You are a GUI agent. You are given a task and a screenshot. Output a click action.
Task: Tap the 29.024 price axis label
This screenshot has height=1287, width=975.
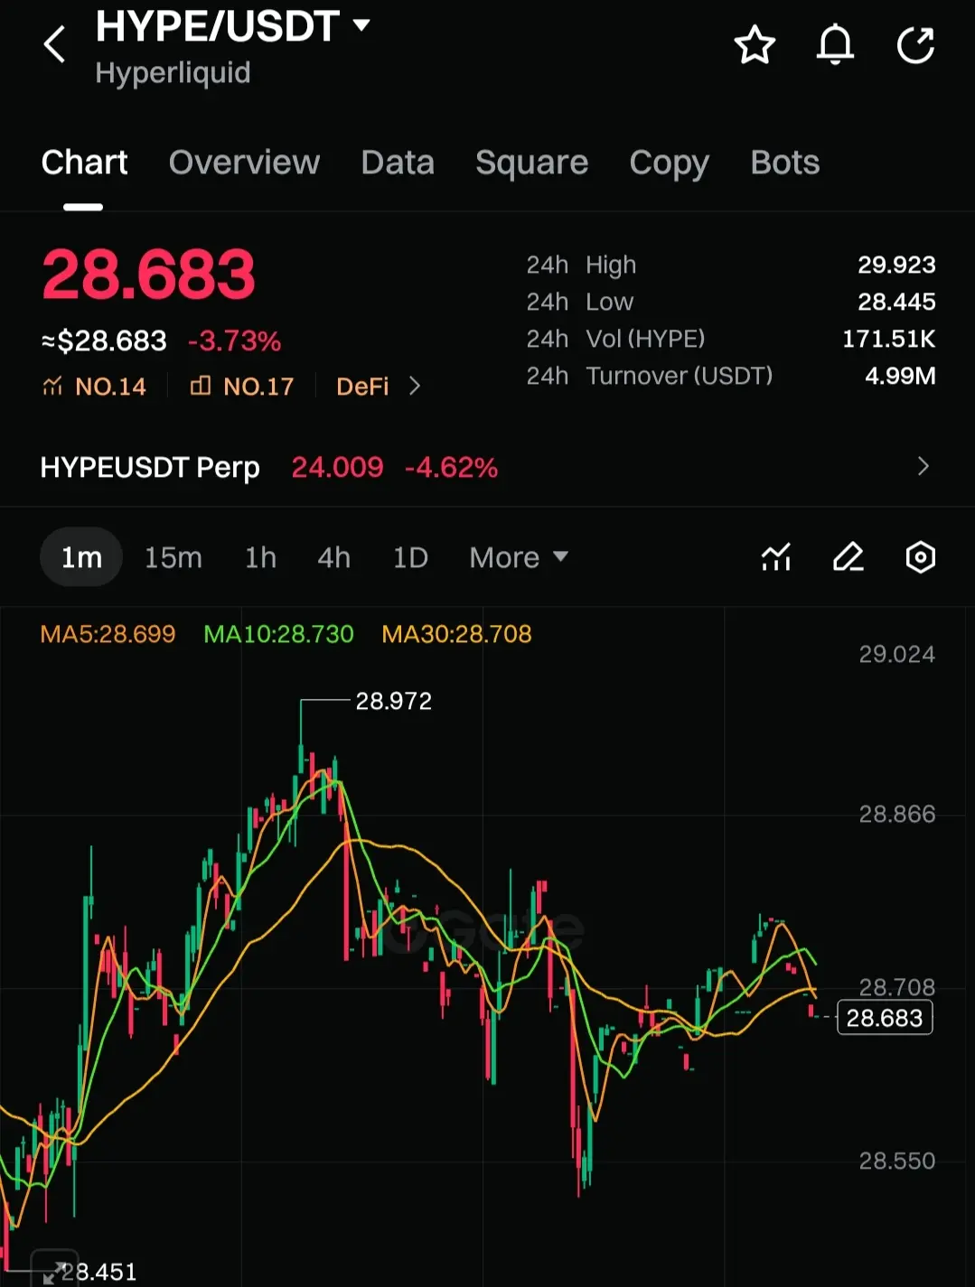(x=896, y=654)
